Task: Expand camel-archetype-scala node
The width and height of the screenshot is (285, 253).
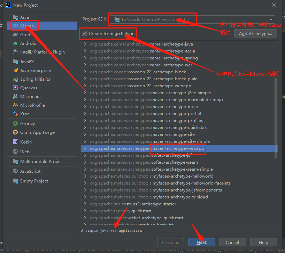Action: (85, 51)
